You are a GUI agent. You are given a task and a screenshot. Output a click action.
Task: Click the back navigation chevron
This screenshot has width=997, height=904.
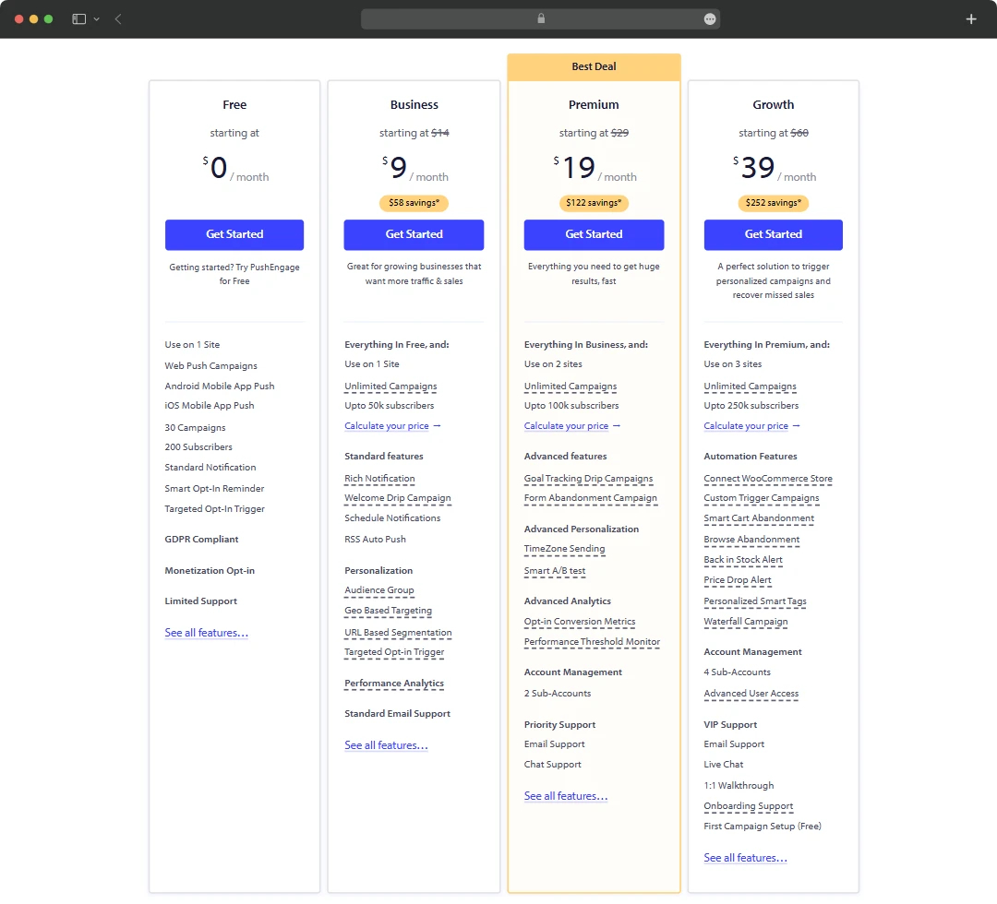click(114, 18)
